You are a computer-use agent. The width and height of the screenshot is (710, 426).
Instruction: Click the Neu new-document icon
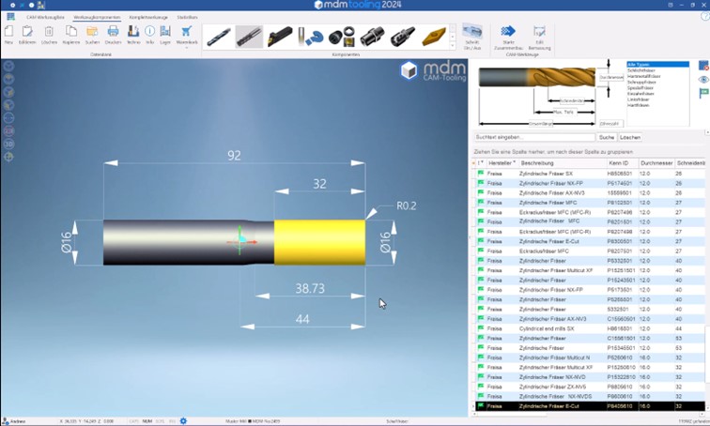coord(8,31)
